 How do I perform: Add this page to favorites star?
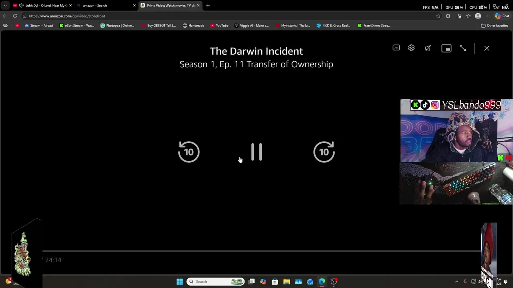point(438,16)
